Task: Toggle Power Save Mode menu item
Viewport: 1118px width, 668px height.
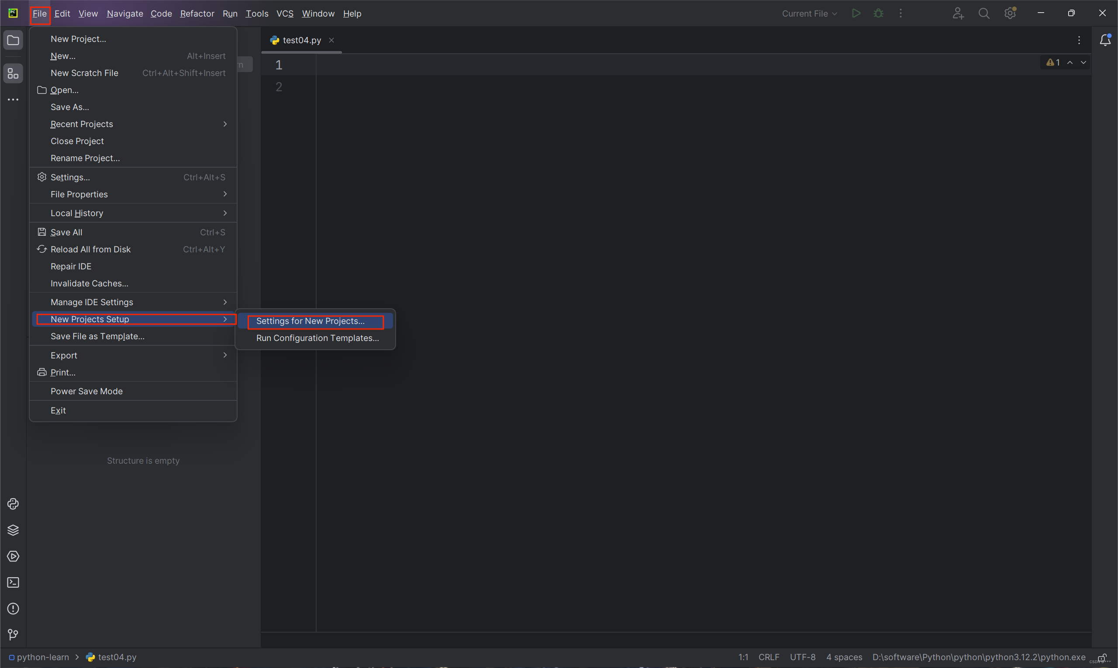Action: point(86,391)
